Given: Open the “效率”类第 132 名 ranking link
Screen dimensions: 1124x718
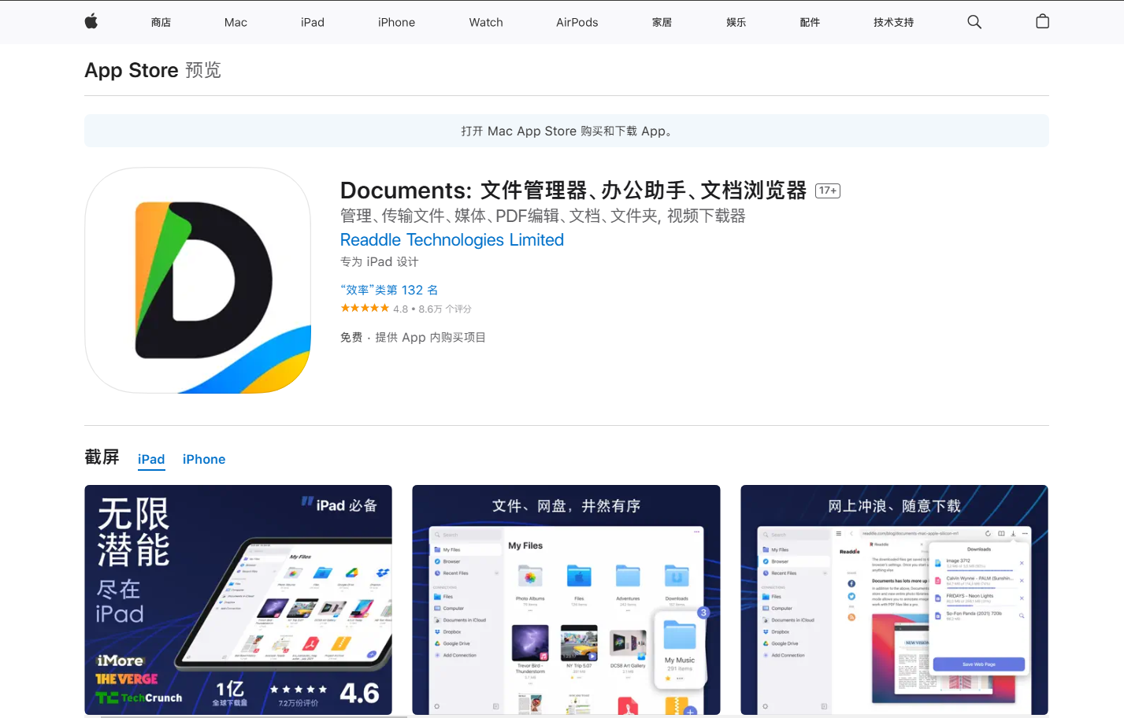Looking at the screenshot, I should click(389, 290).
